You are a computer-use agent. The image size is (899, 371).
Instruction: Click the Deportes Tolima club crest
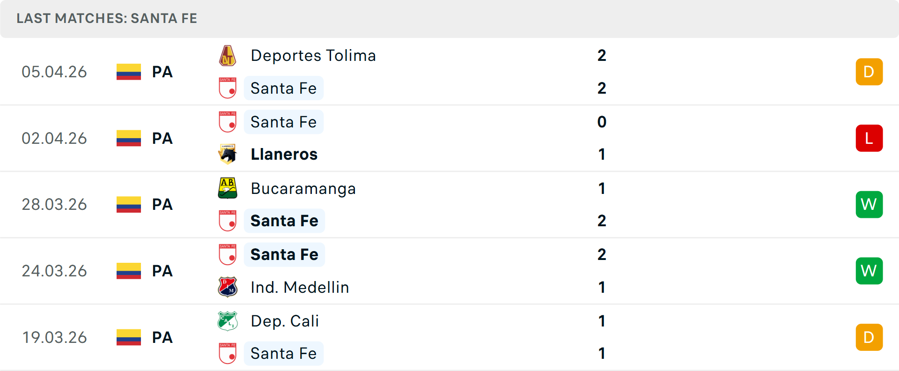tap(228, 56)
